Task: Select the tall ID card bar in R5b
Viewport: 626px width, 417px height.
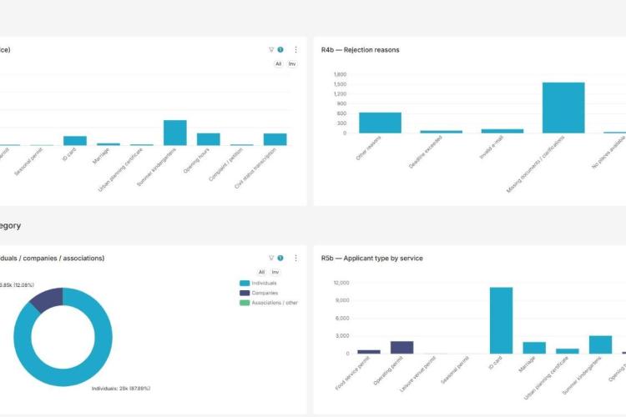Action: point(502,320)
